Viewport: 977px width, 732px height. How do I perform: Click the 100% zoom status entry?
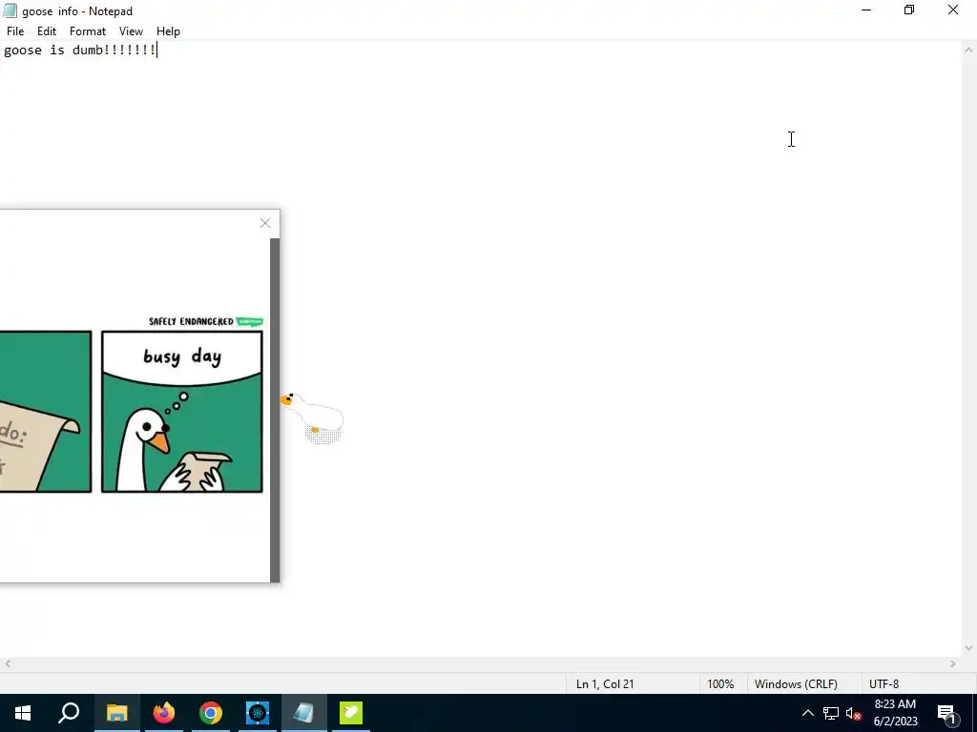pyautogui.click(x=719, y=683)
